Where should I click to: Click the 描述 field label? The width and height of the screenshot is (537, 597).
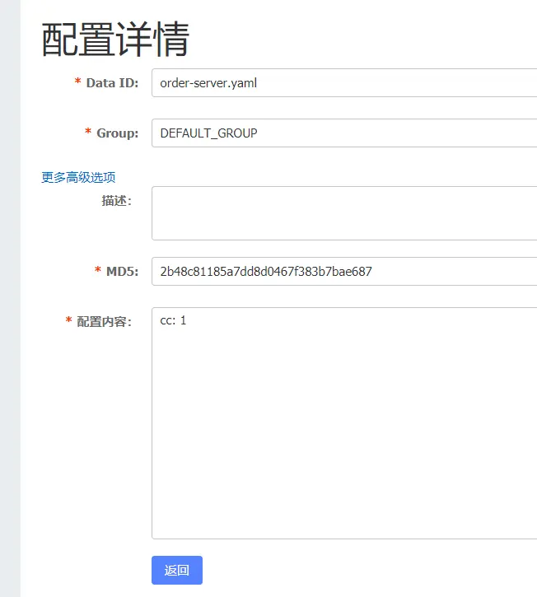[x=116, y=200]
